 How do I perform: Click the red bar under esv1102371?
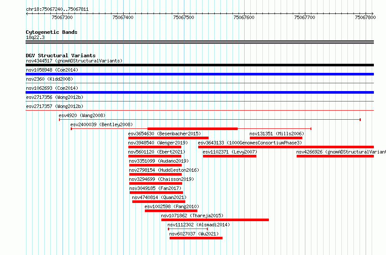[x=230, y=156]
